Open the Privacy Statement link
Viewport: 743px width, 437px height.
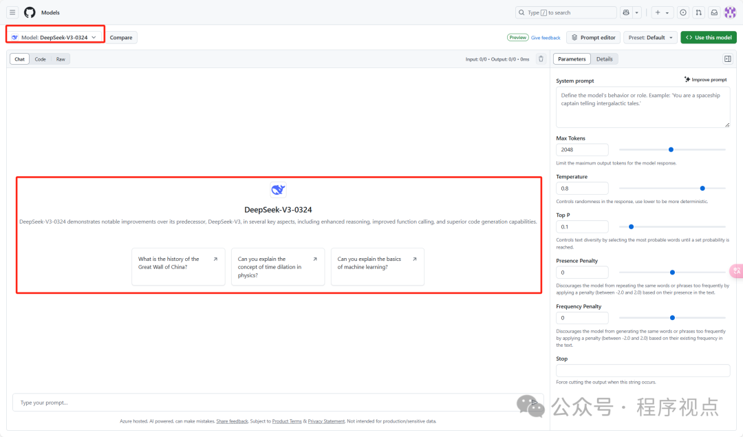coord(326,421)
